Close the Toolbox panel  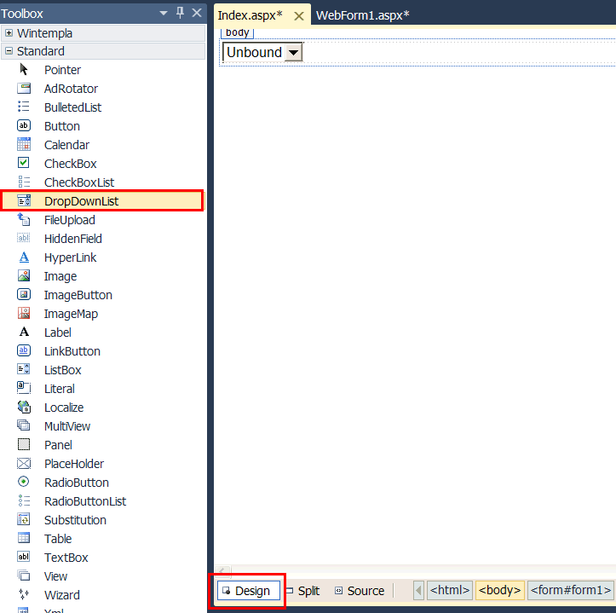[197, 13]
